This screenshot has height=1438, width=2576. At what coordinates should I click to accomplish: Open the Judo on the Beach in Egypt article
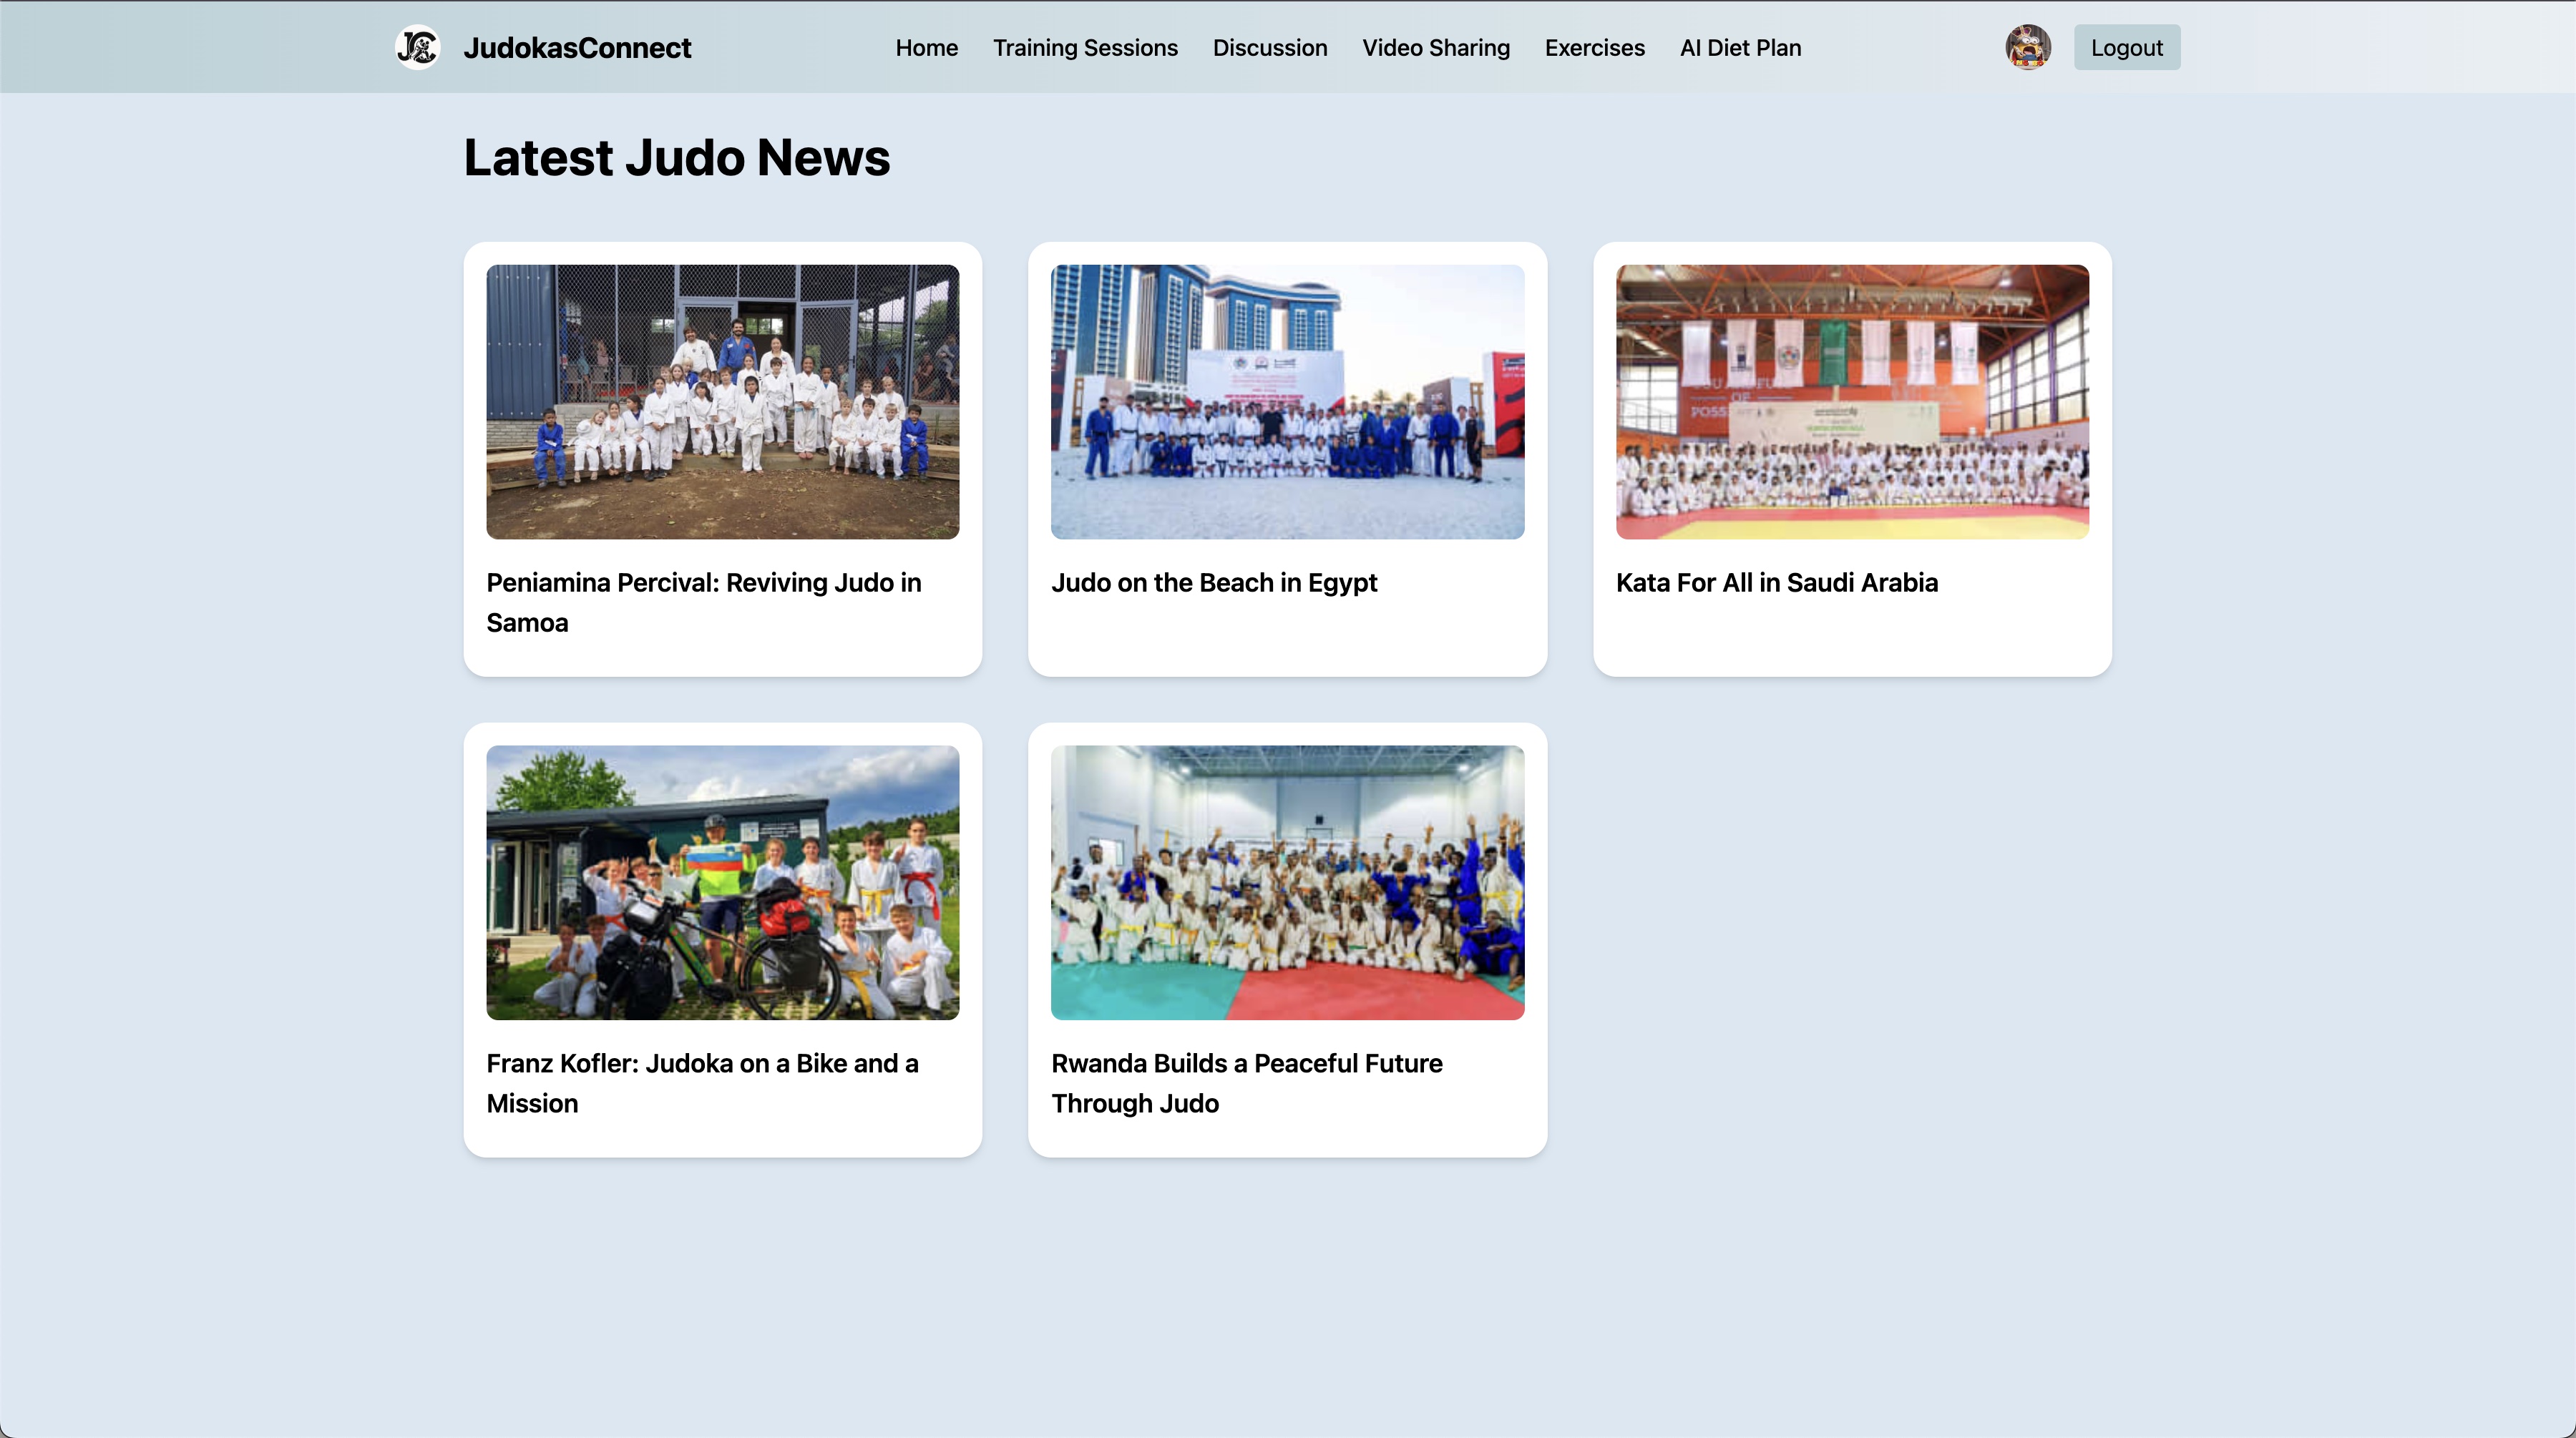tap(1213, 582)
